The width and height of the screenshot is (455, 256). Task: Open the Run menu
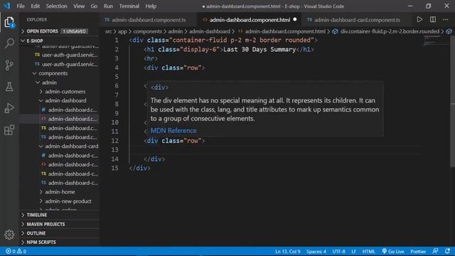coord(108,6)
